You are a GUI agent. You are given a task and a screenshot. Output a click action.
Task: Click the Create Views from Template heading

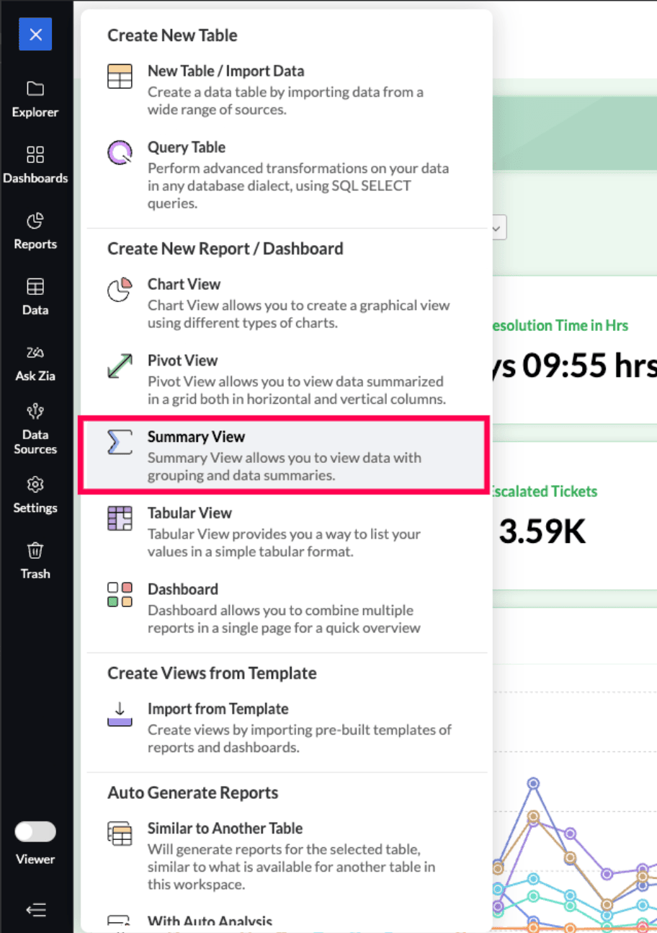[x=212, y=673]
